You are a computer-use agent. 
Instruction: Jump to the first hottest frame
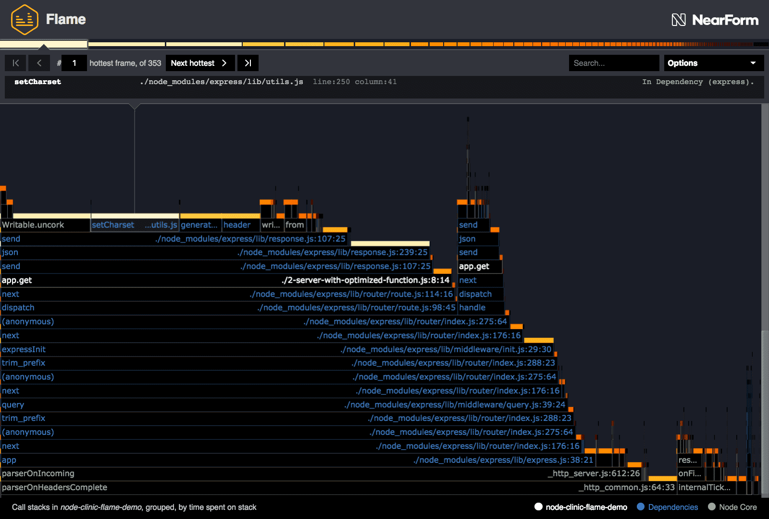tap(15, 63)
